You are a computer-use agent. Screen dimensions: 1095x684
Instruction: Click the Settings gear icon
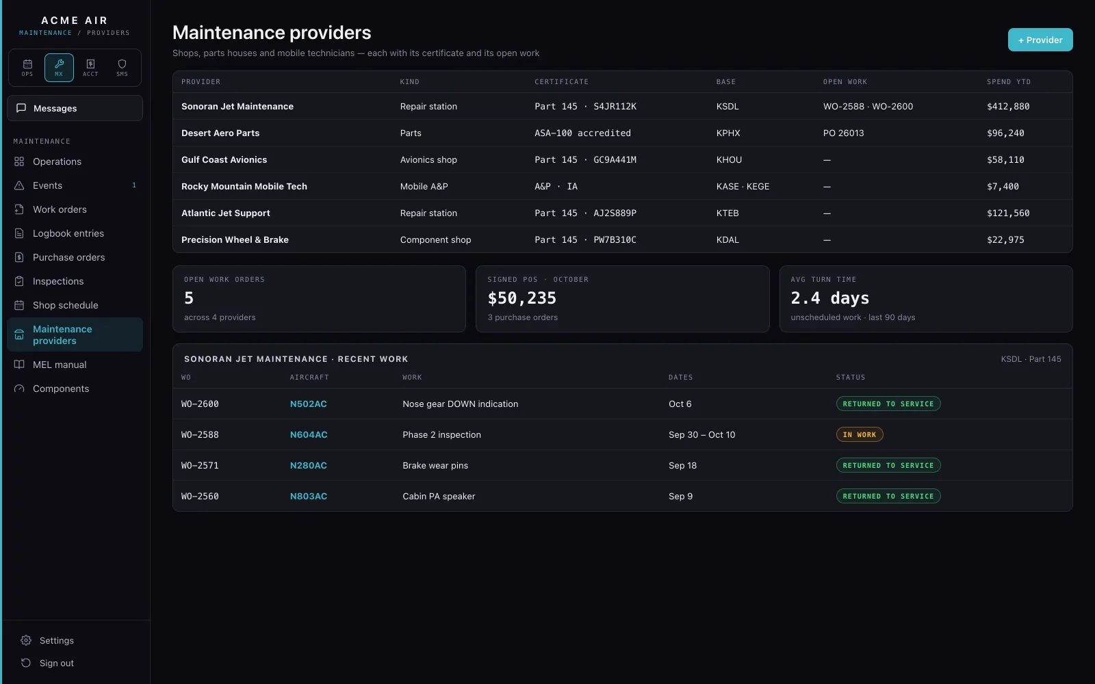coord(26,640)
